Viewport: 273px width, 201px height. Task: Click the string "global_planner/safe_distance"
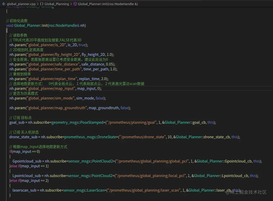(53, 64)
